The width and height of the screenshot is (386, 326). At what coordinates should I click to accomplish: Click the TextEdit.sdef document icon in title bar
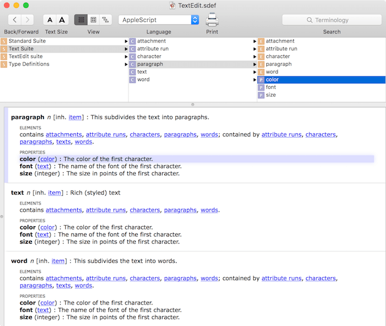click(x=172, y=6)
